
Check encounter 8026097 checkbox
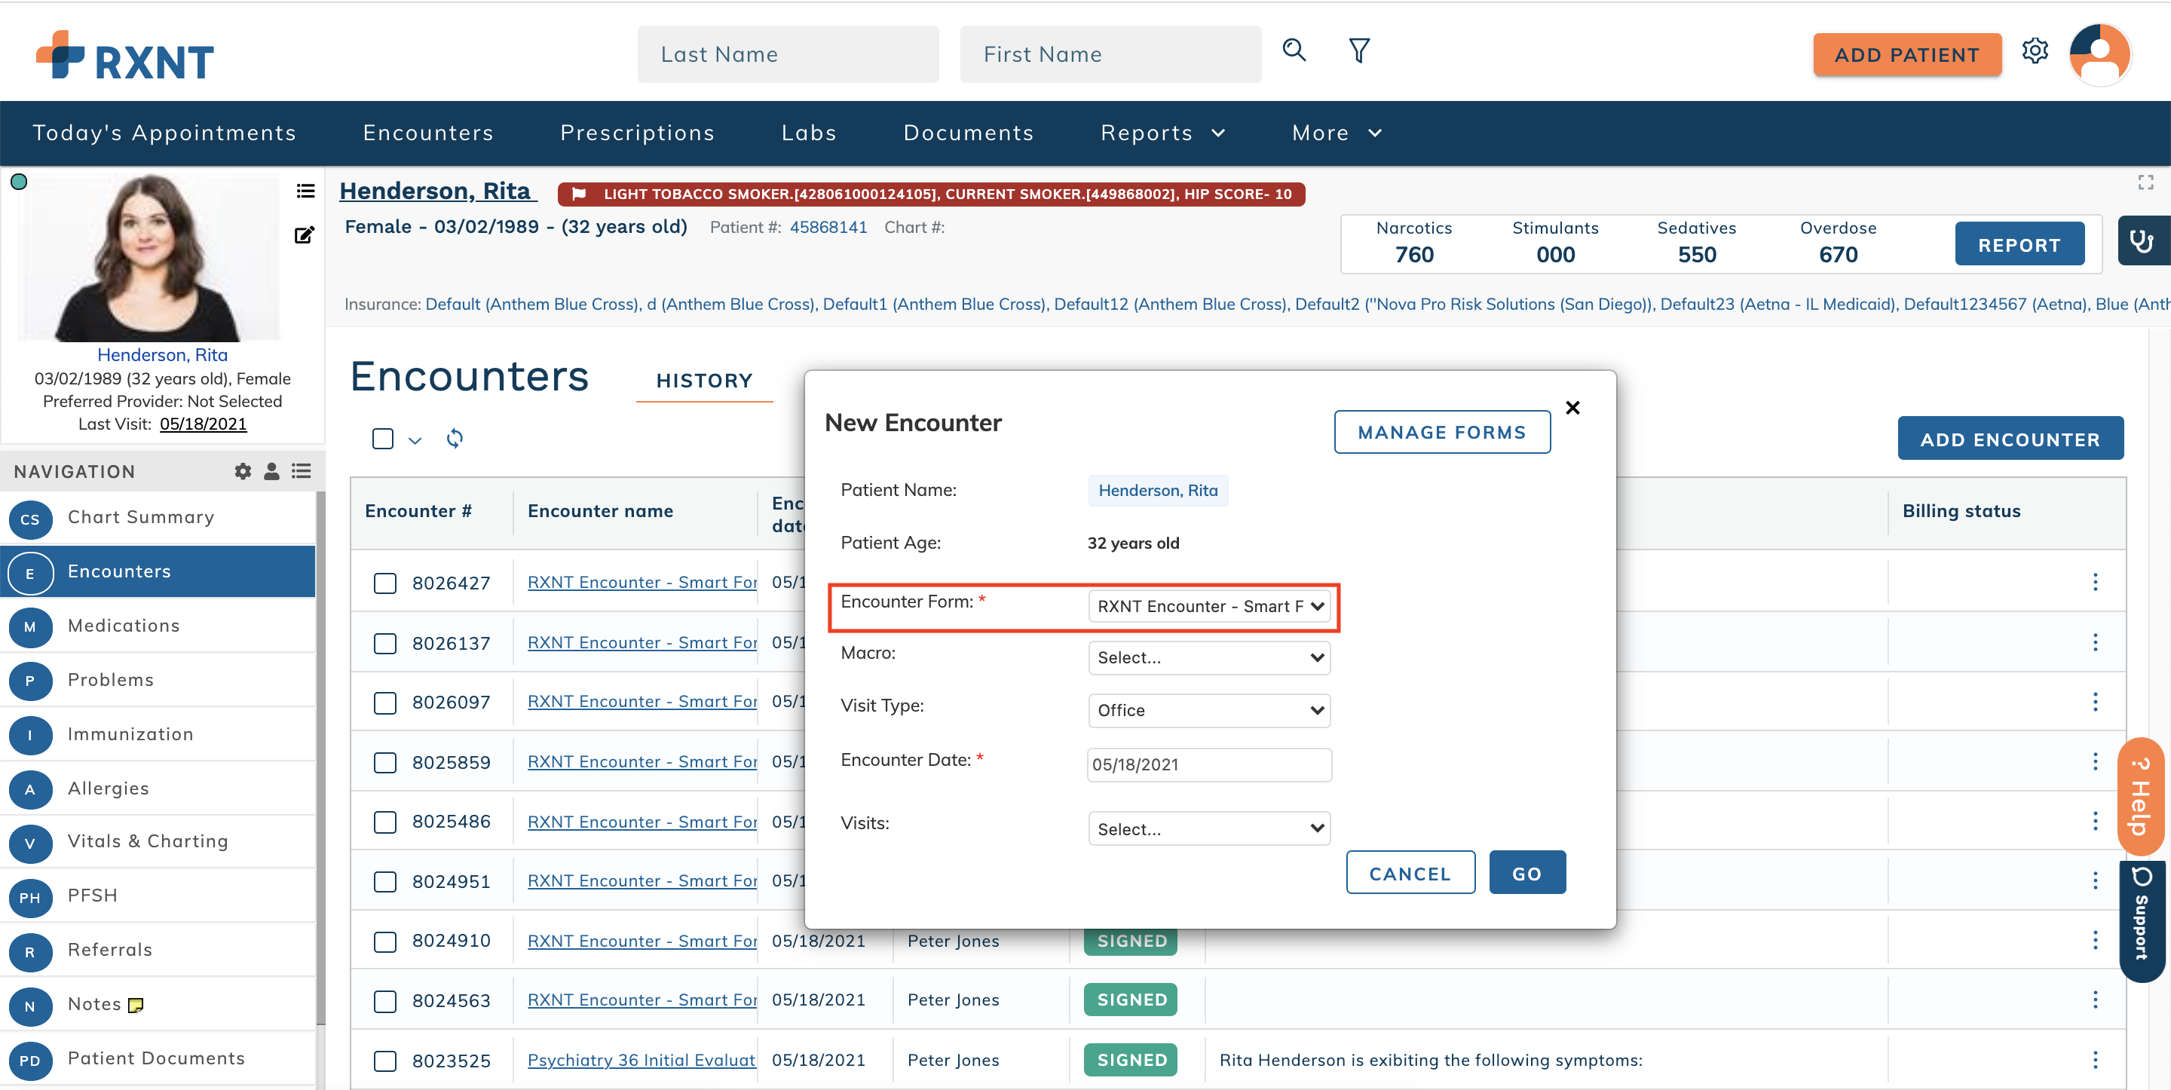(385, 703)
